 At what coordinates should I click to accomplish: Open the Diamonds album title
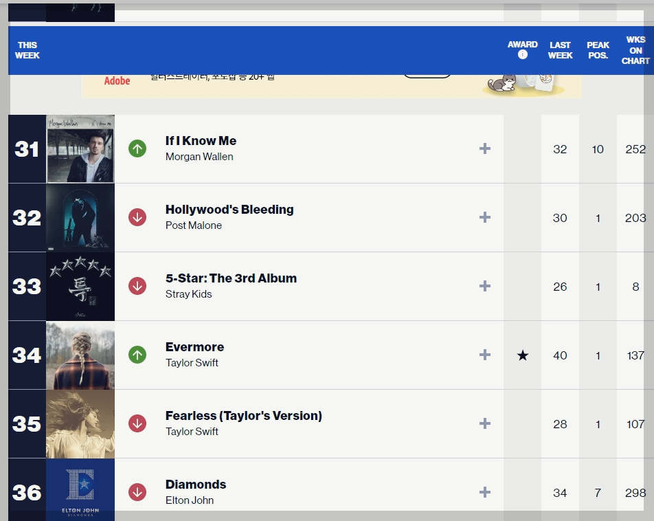click(196, 485)
